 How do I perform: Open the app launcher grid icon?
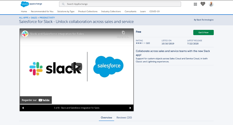pyautogui.click(x=195, y=4)
